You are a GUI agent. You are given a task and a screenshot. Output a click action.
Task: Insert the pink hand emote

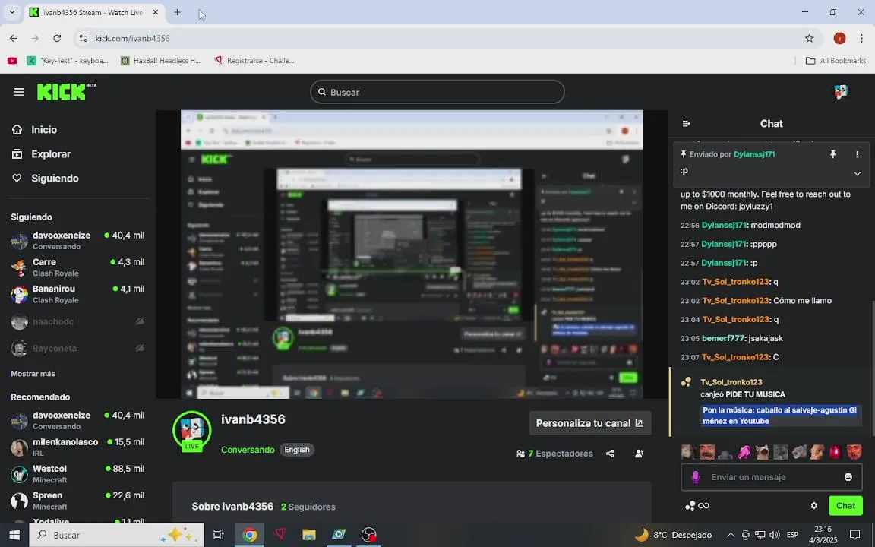point(744,452)
